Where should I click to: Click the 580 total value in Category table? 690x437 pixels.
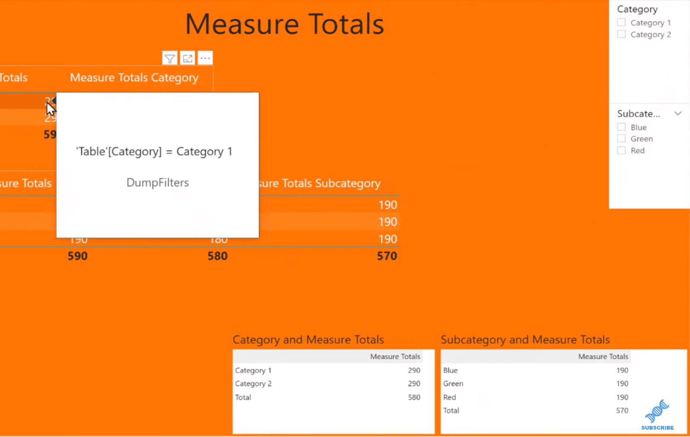[x=414, y=397]
